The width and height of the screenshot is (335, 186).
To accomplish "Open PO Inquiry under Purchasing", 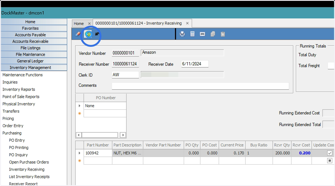I will (x=18, y=155).
